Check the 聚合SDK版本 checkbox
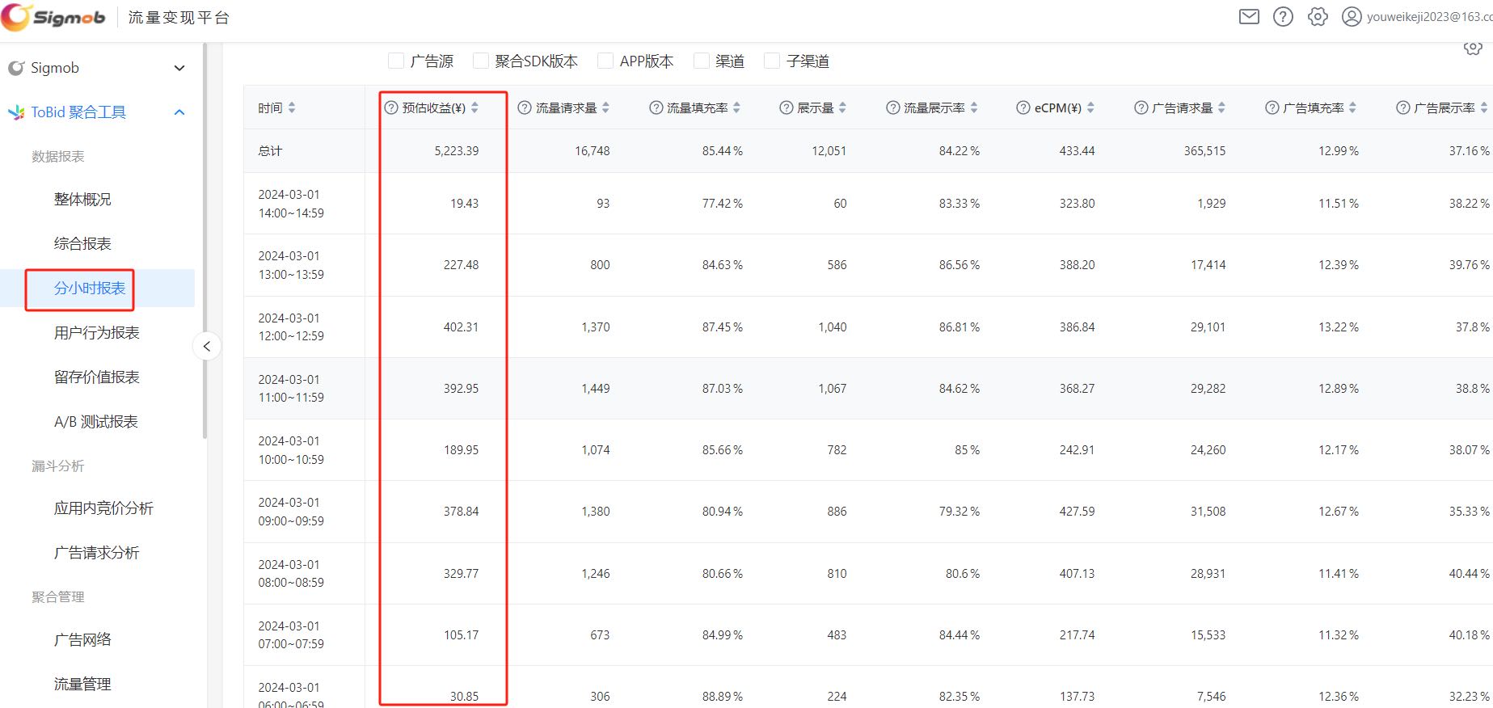 (x=481, y=61)
